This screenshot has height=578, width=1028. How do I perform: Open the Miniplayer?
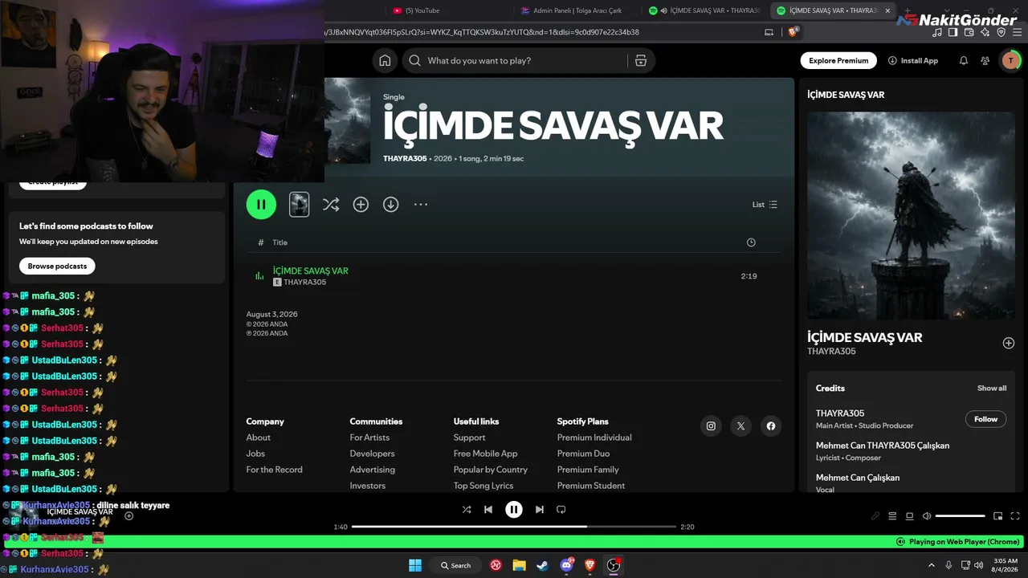click(998, 516)
